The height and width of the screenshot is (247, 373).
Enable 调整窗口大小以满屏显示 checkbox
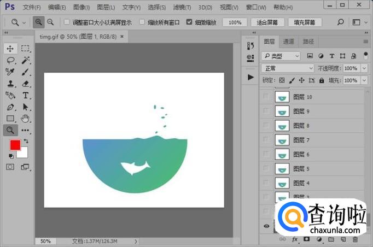pos(67,22)
